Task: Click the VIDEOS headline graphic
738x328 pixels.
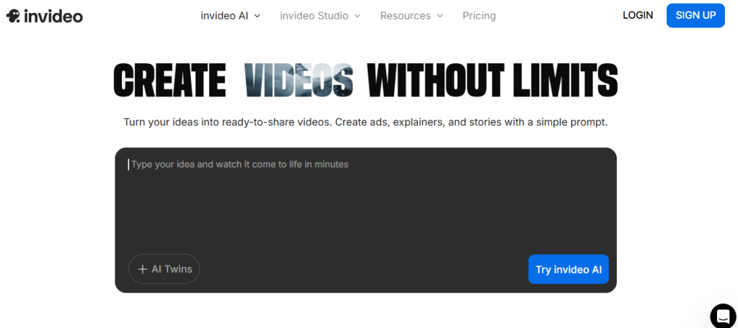Action: (298, 81)
